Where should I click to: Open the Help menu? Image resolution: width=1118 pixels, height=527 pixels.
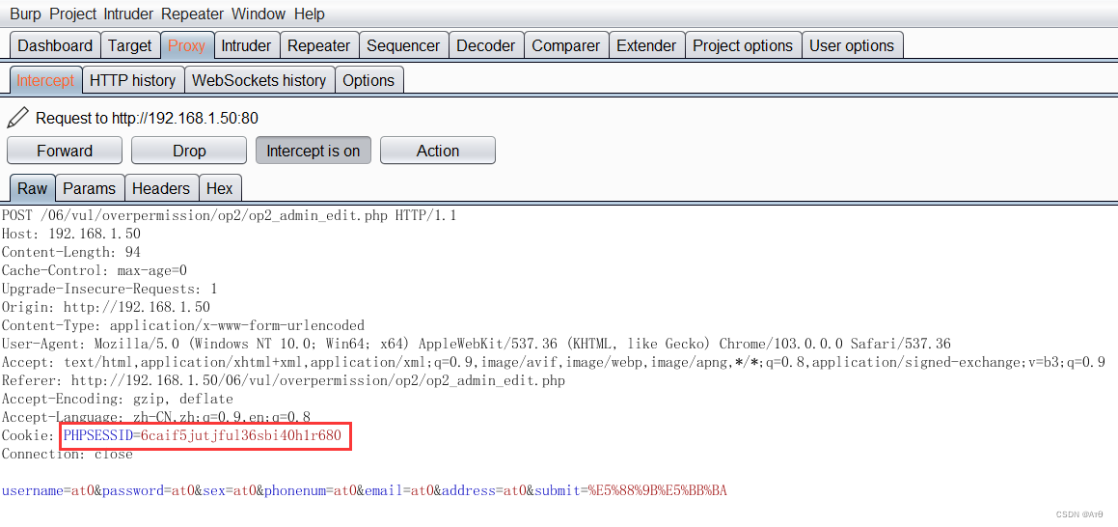(309, 14)
